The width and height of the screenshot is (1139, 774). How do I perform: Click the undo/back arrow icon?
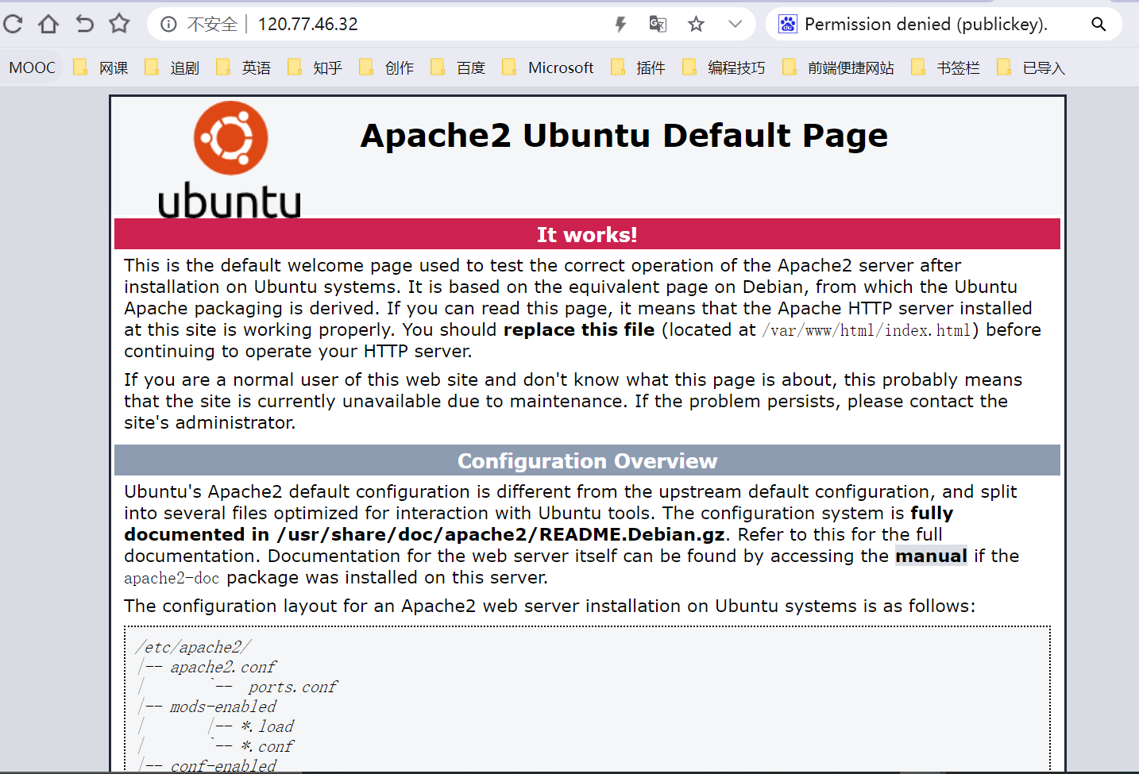(x=84, y=24)
